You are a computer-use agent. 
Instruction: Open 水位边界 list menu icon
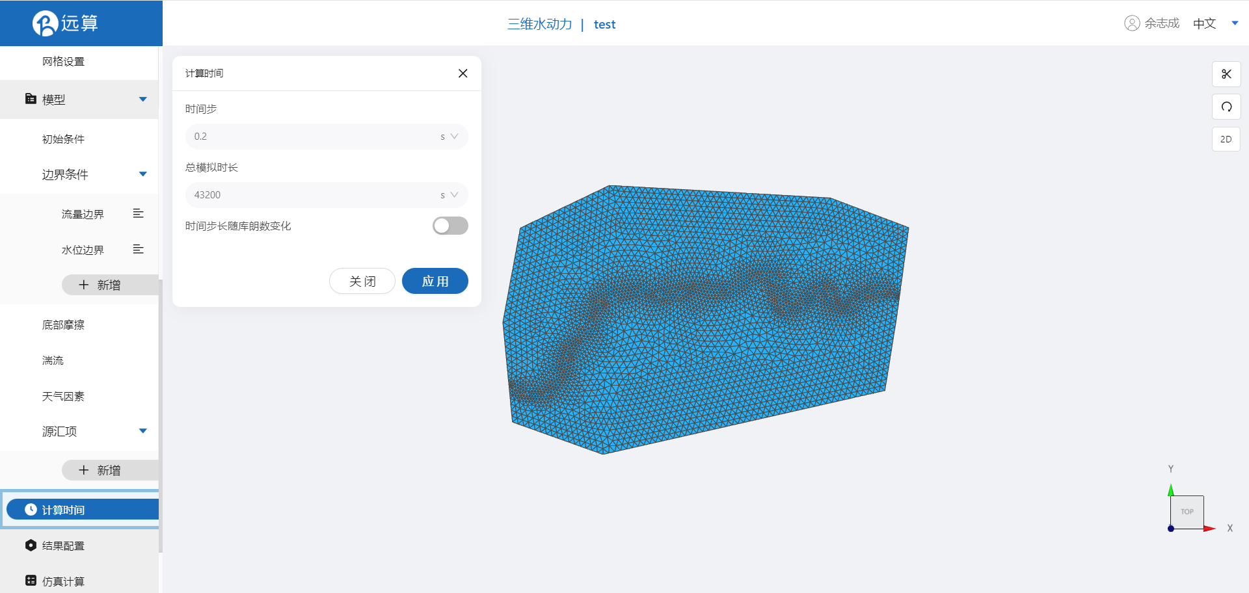pyautogui.click(x=138, y=249)
